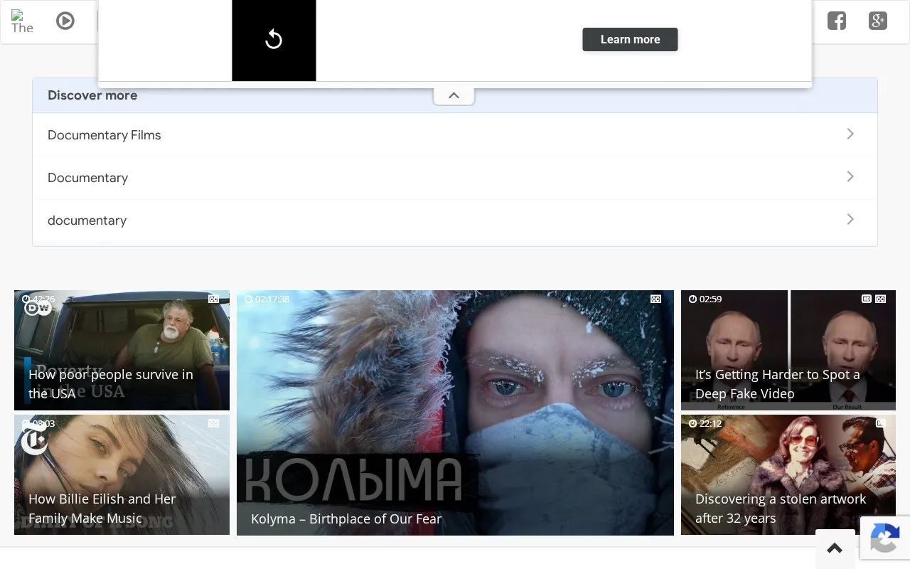
Task: Click the broken site logo image
Action: pos(22,21)
